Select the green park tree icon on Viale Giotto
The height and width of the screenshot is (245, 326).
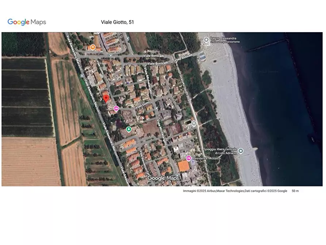click(x=129, y=129)
